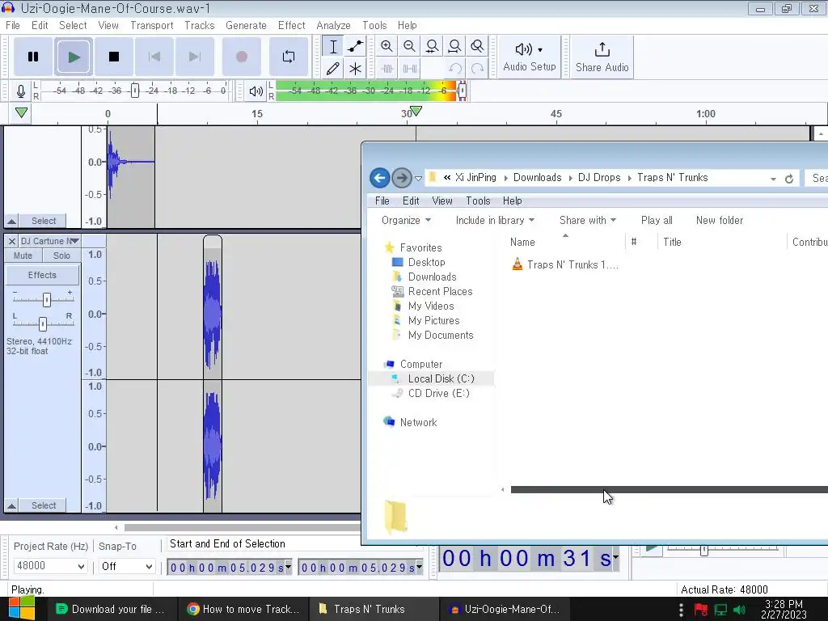Skip to end of project

(194, 57)
